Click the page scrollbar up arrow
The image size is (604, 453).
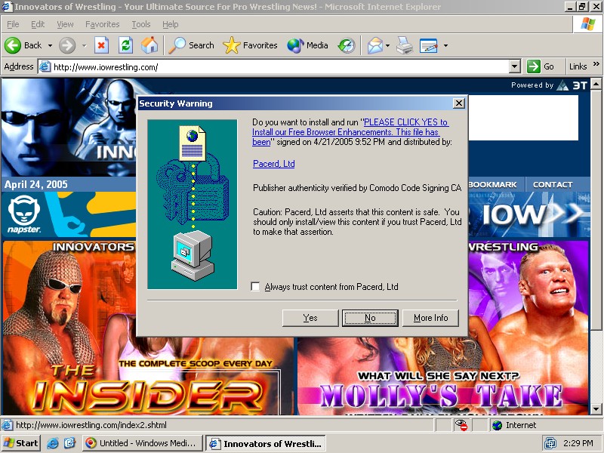tap(596, 84)
